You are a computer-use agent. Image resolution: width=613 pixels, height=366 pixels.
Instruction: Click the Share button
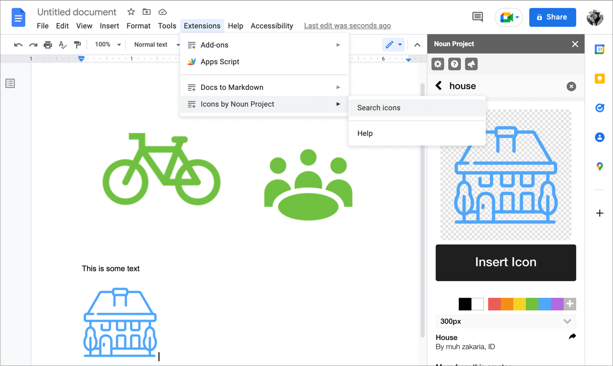552,17
